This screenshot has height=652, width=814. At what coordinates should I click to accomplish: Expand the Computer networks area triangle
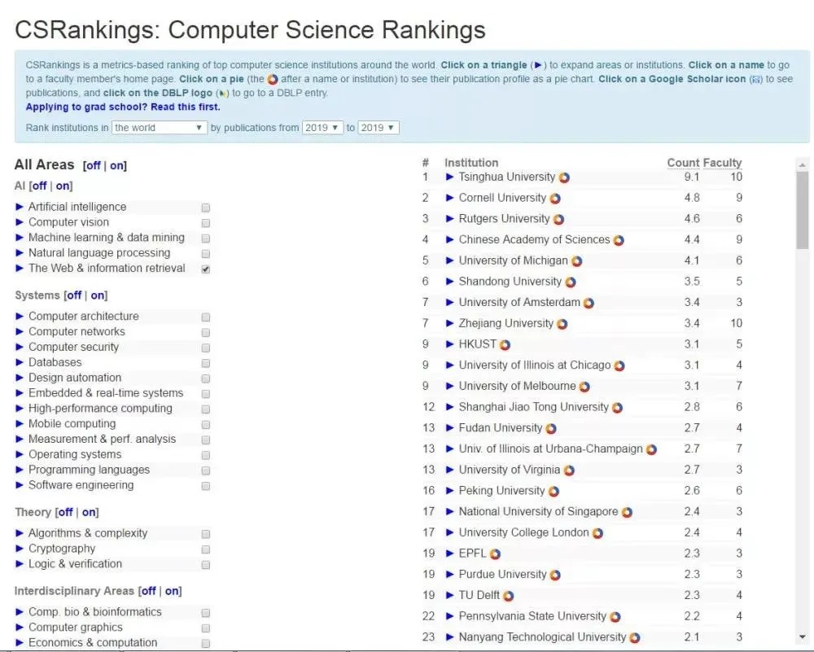click(20, 332)
